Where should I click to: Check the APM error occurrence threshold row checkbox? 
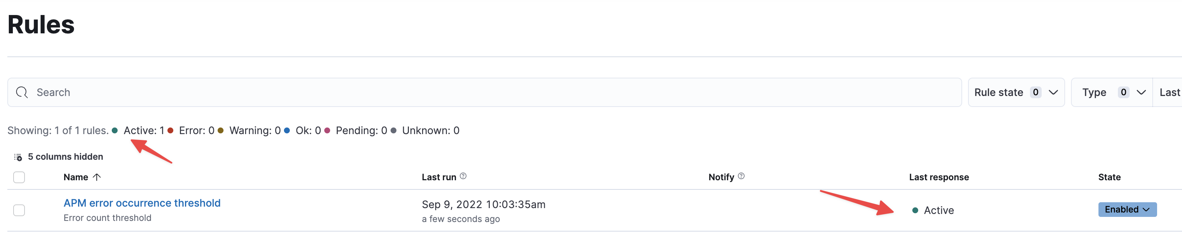(19, 210)
